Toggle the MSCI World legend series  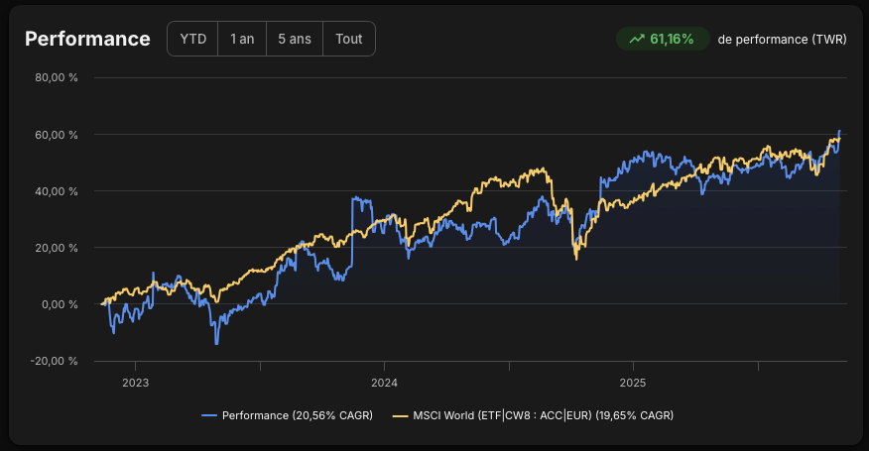(x=533, y=415)
